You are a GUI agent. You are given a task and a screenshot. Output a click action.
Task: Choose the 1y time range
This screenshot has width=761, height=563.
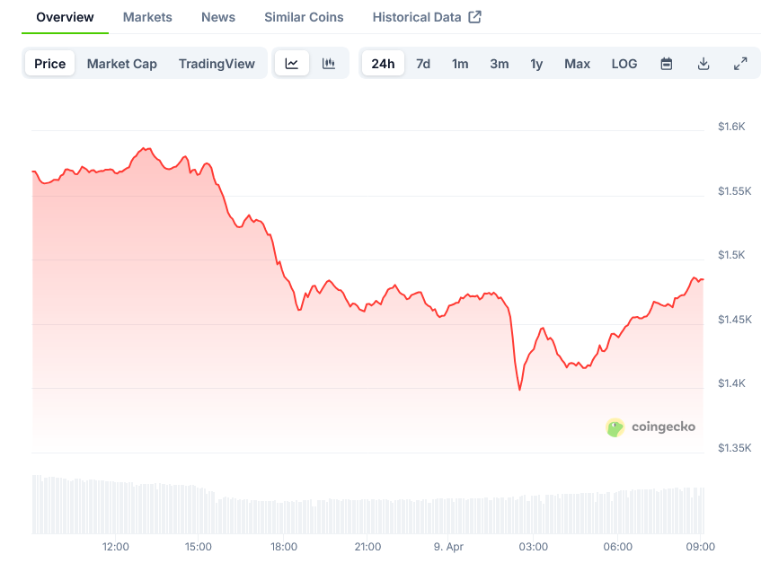click(536, 64)
